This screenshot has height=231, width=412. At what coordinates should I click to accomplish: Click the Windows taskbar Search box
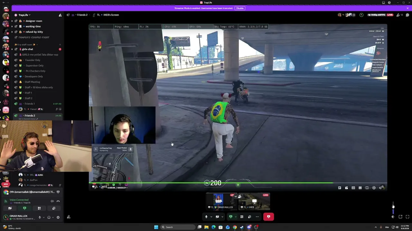point(178,227)
